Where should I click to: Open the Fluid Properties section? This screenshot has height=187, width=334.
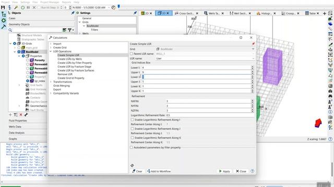(18, 121)
